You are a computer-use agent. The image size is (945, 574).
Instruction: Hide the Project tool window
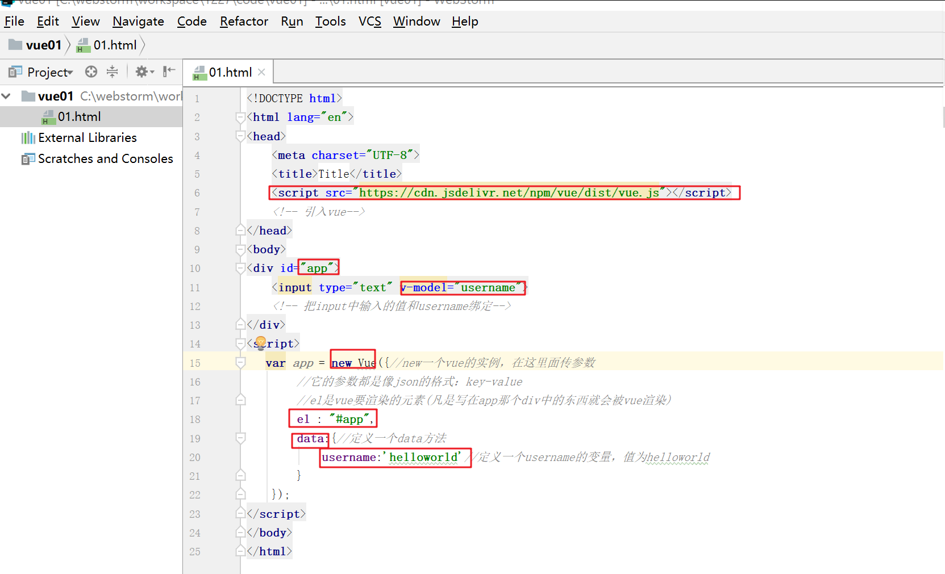coord(169,72)
